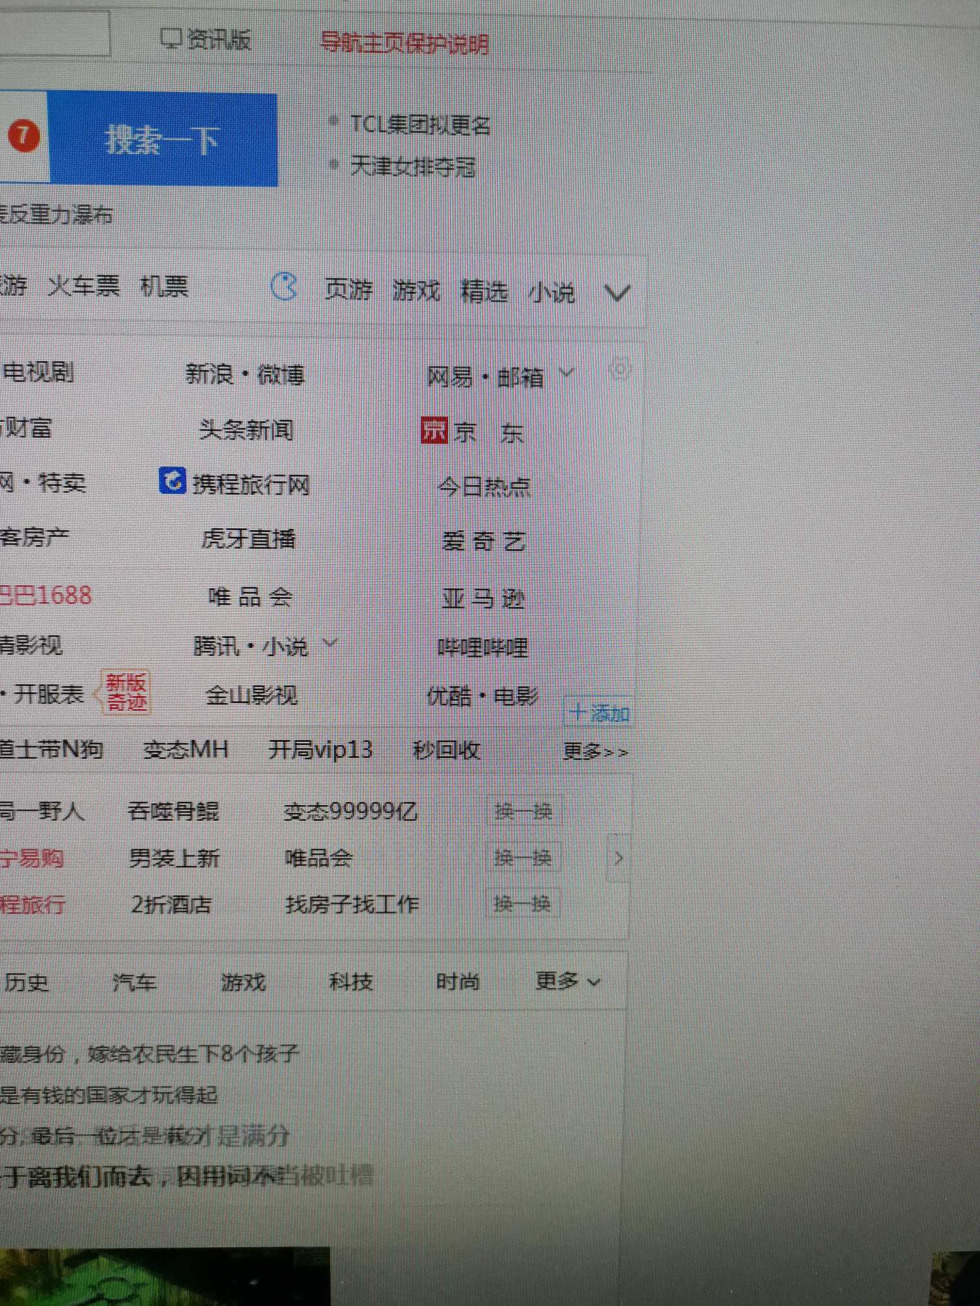Image resolution: width=980 pixels, height=1306 pixels.
Task: Click the red 京东 logo icon
Action: coord(434,430)
